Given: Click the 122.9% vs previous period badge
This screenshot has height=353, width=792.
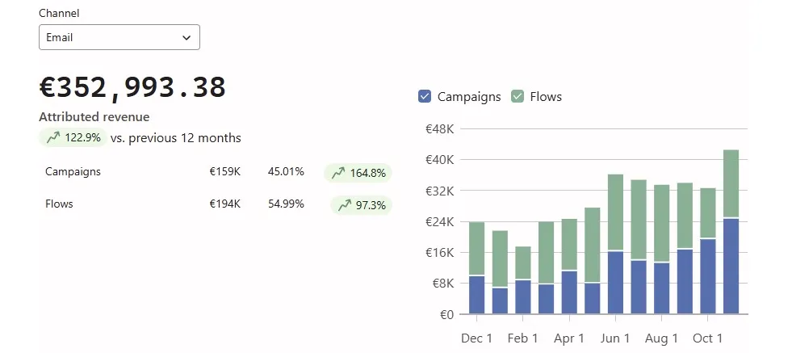Looking at the screenshot, I should (x=73, y=138).
